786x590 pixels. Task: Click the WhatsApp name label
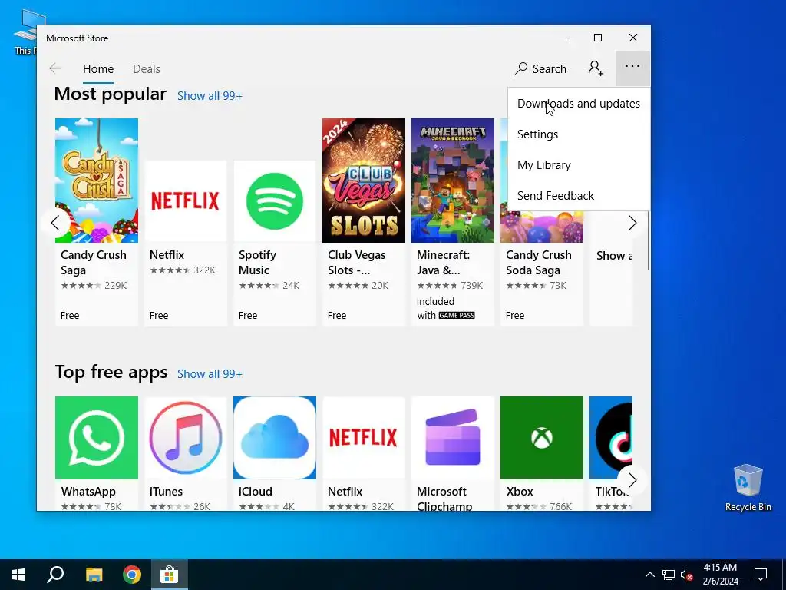(x=88, y=492)
